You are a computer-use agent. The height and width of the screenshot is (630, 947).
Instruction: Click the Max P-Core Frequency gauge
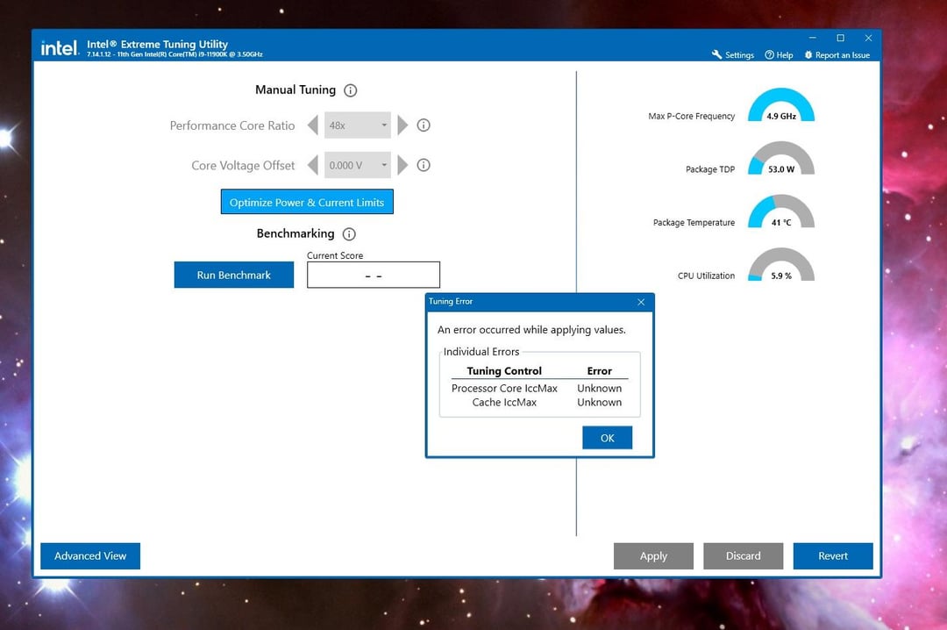point(781,105)
